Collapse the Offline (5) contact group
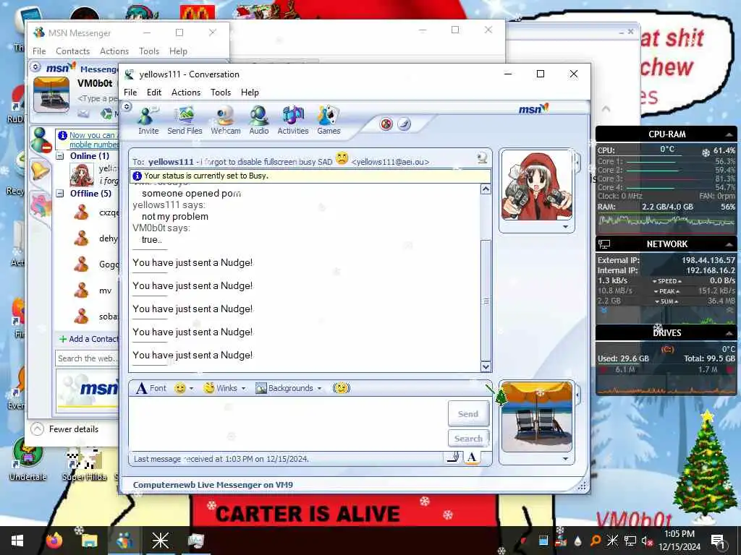This screenshot has width=741, height=555. [x=60, y=194]
